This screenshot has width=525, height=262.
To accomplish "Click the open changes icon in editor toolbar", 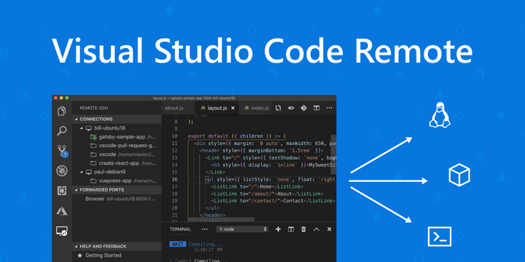I will tap(291, 108).
